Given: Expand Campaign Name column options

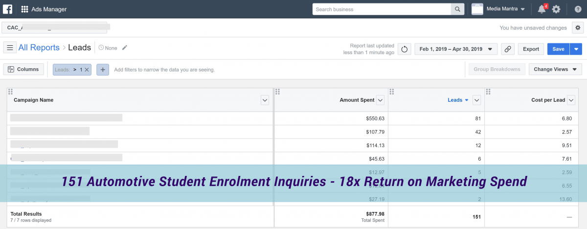Looking at the screenshot, I should coord(265,100).
